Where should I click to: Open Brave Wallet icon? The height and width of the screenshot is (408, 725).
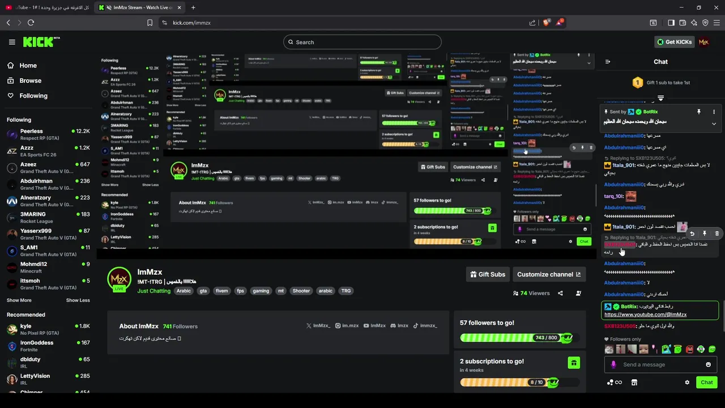[683, 23]
